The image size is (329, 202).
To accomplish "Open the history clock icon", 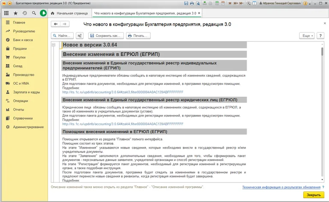I will (x=24, y=13).
